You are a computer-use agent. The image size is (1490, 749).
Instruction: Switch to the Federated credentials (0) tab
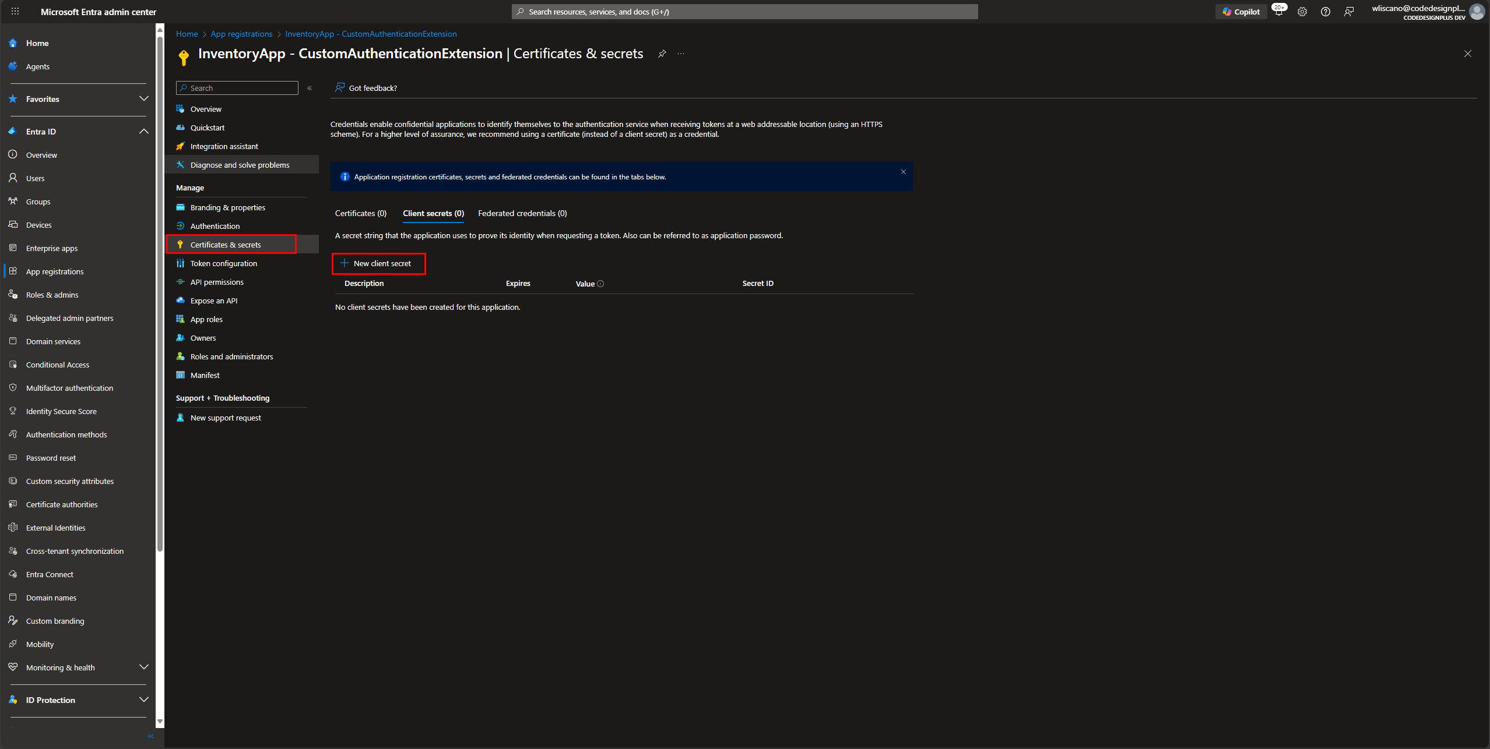point(522,213)
